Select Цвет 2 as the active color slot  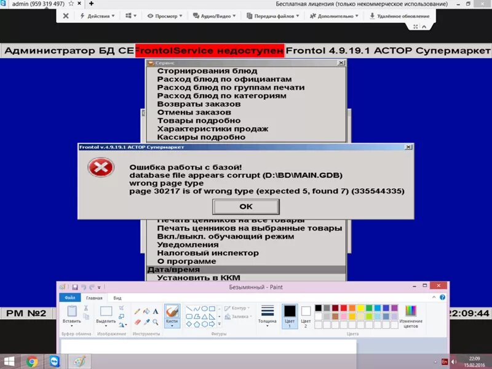pos(306,316)
